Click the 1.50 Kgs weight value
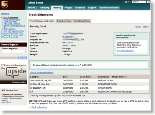The width and height of the screenshot is (155, 115). (66, 54)
